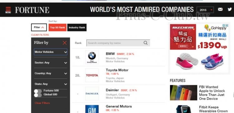Click the Toyota logo thumbnail

coord(92,75)
